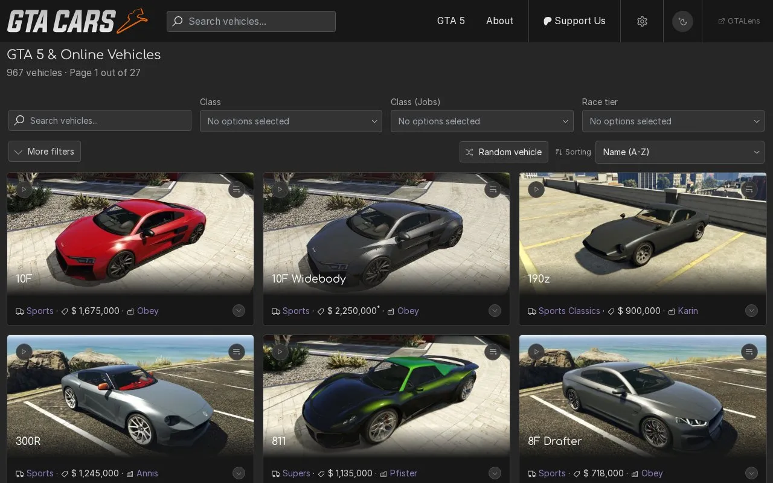Open Pfister manufacturer link on 811
This screenshot has height=483, width=773.
pyautogui.click(x=403, y=473)
